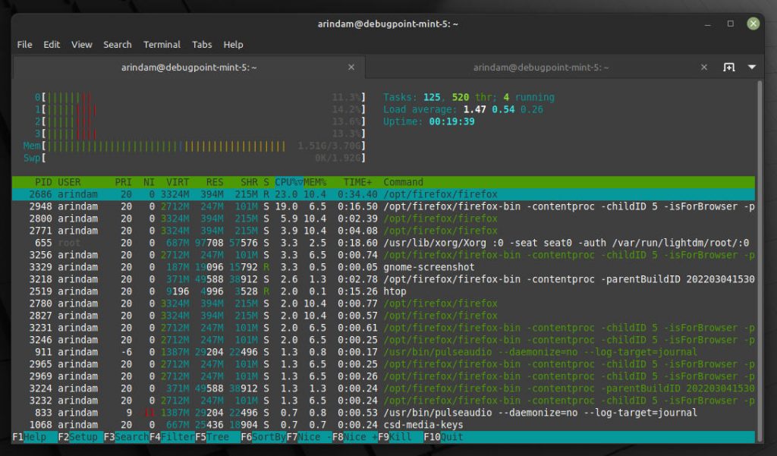The height and width of the screenshot is (456, 777).
Task: Sort processes by MEM% column header
Action: click(x=315, y=182)
